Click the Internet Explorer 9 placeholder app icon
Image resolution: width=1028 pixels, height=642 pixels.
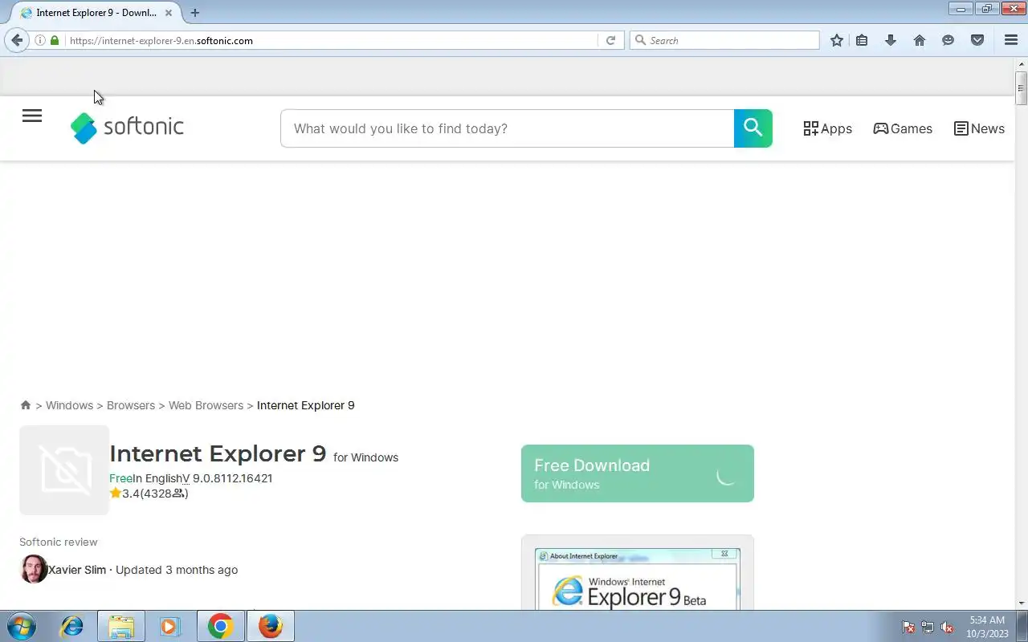64,470
